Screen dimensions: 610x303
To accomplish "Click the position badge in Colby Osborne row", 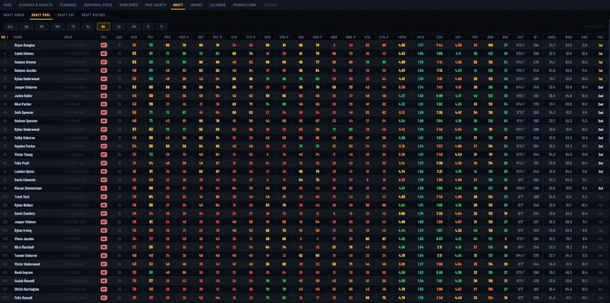I will point(104,138).
